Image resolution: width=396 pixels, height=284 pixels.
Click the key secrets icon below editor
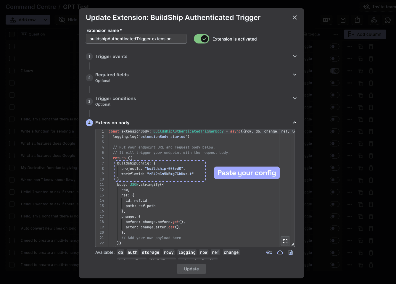click(269, 252)
